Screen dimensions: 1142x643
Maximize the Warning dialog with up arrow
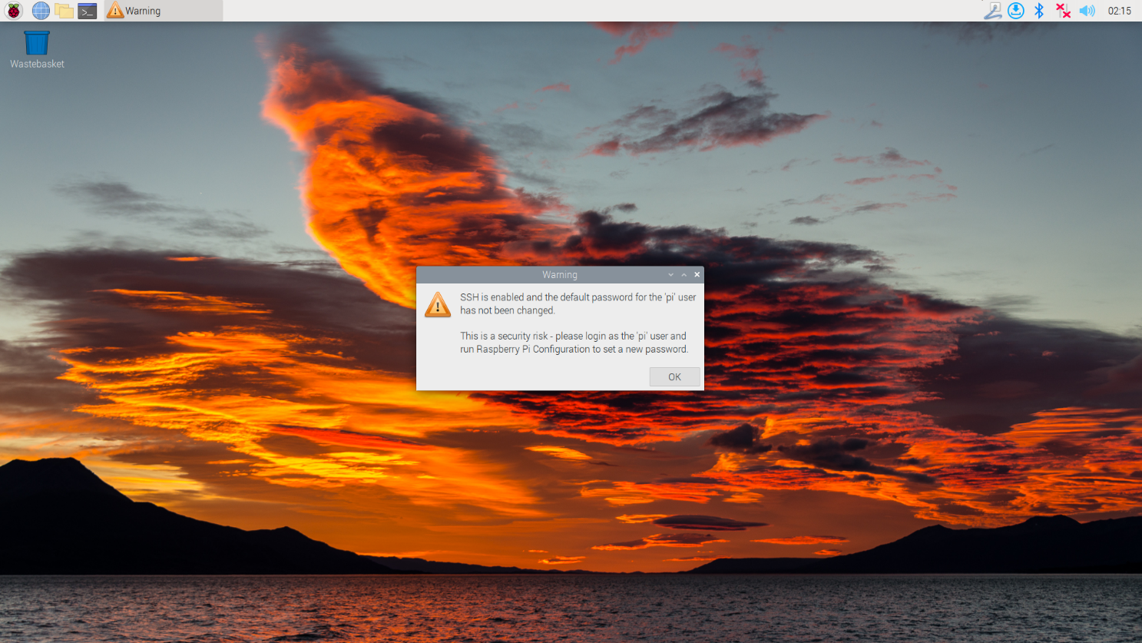point(684,275)
